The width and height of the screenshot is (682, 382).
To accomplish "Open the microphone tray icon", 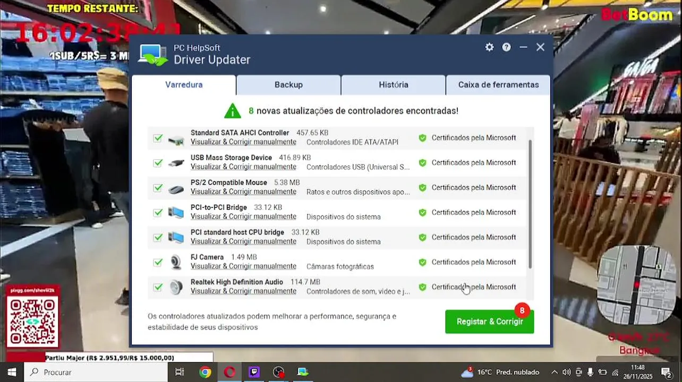I will click(x=590, y=372).
